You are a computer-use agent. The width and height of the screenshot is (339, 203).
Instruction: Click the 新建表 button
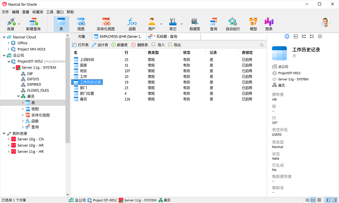point(119,45)
